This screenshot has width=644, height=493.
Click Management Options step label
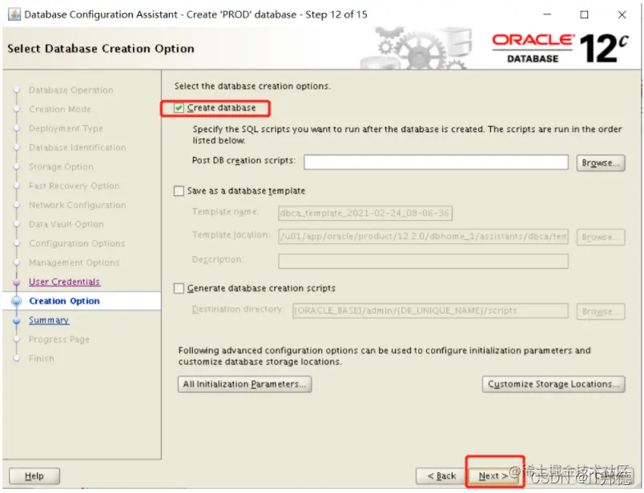74,263
